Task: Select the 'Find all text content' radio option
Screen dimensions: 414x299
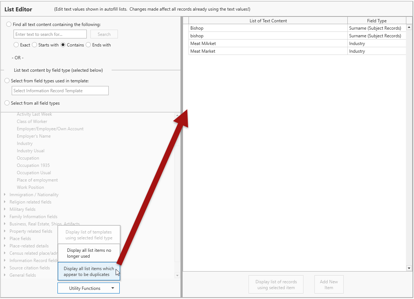Action: [x=9, y=25]
